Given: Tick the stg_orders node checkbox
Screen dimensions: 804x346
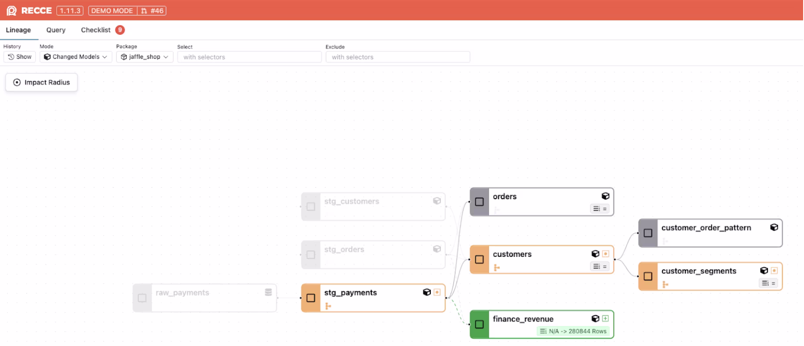Looking at the screenshot, I should point(311,255).
